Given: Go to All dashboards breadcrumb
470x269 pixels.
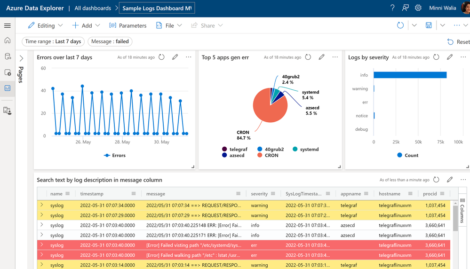Looking at the screenshot, I should pos(93,8).
